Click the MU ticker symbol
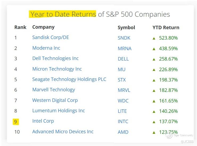Image resolution: width=197 pixels, height=146 pixels. coord(121,69)
